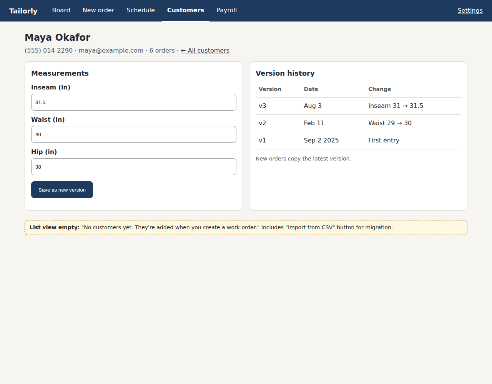Select the Hip input field
The image size is (492, 384).
(134, 167)
